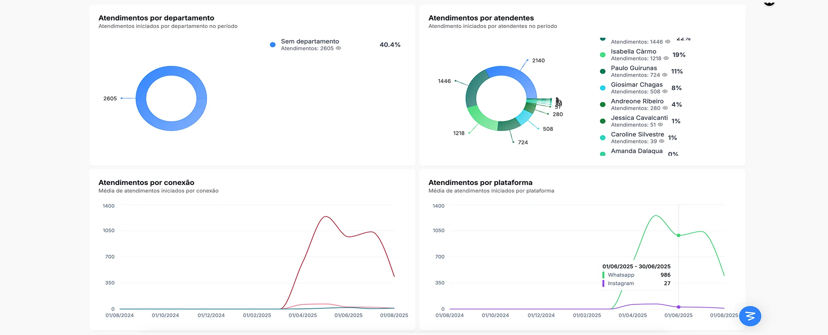This screenshot has width=828, height=335.
Task: Click the Instagram purple data point marker
Action: [679, 307]
